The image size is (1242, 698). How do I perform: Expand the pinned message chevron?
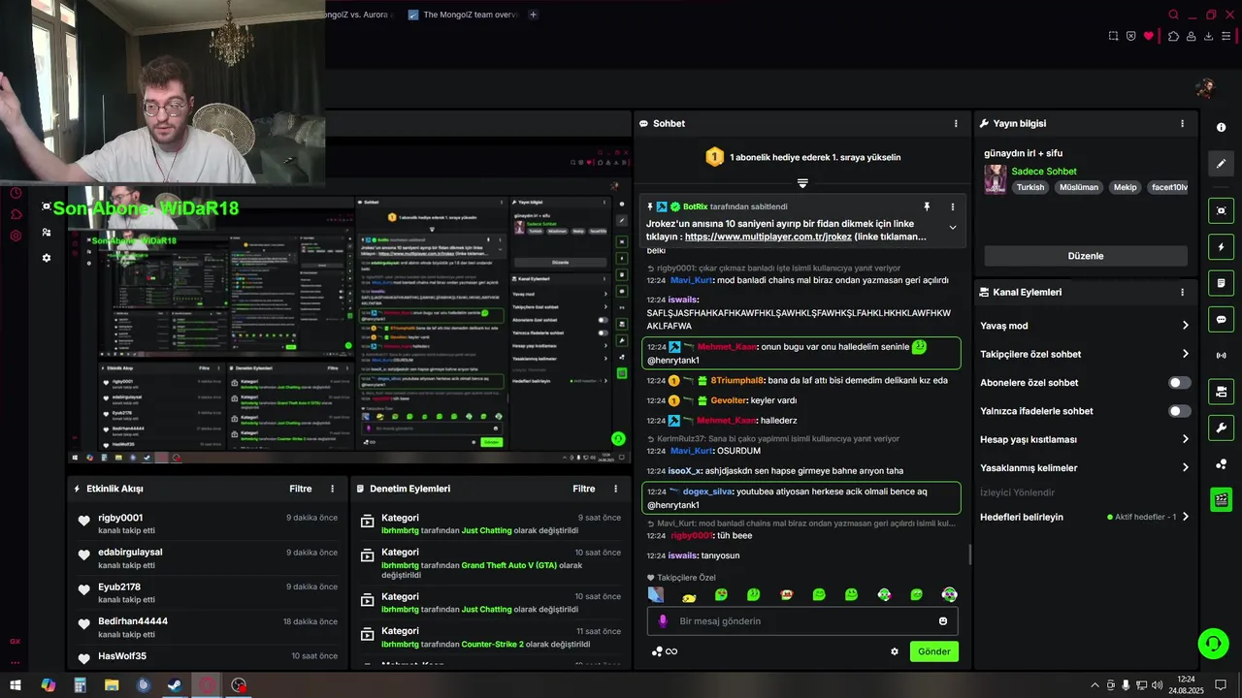point(952,228)
